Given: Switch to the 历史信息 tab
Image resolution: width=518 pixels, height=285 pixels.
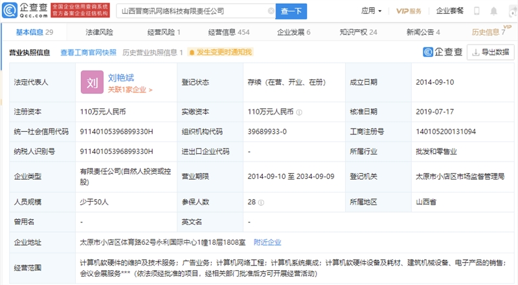Looking at the screenshot, I should click(488, 32).
